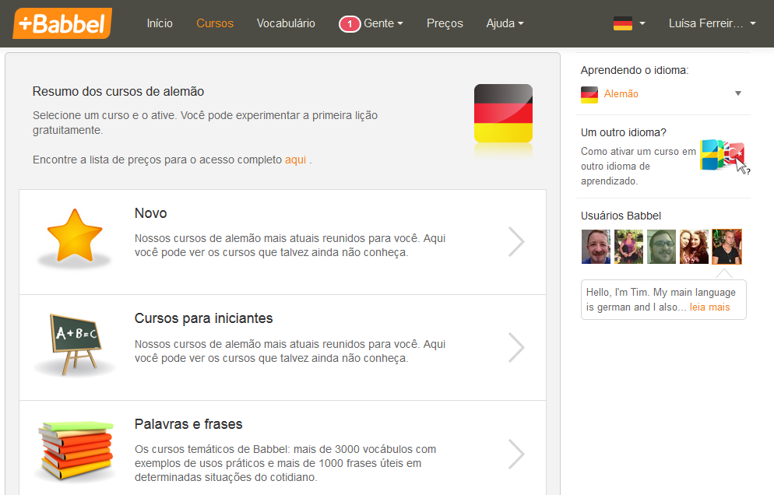Click the stacked books icon
The image size is (774, 495).
76,450
